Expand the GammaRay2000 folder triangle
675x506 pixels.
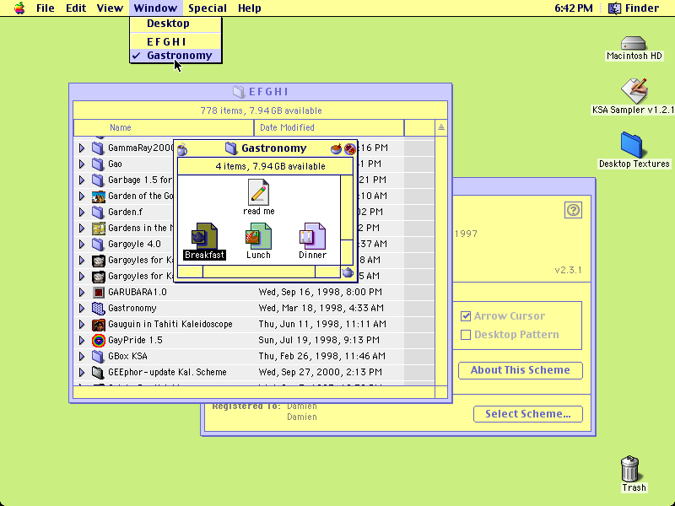82,148
